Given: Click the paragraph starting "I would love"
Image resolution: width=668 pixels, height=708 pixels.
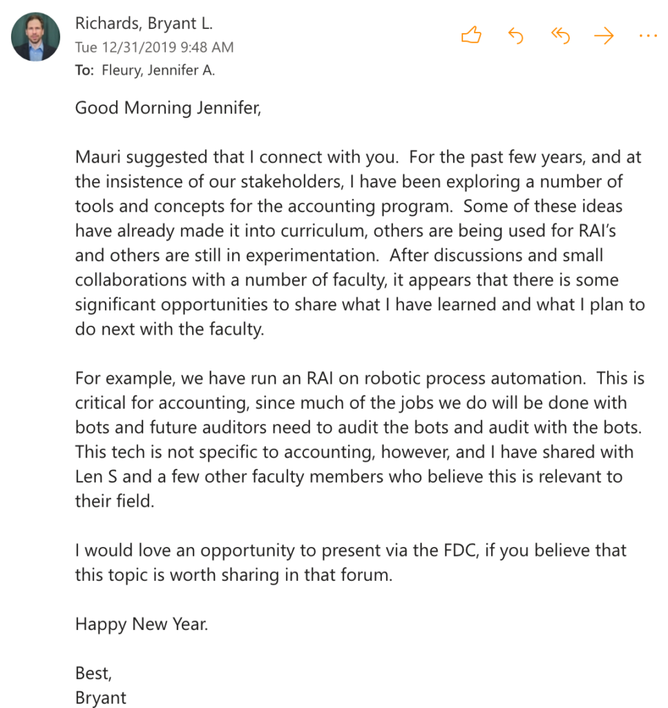Looking at the screenshot, I should (x=350, y=562).
